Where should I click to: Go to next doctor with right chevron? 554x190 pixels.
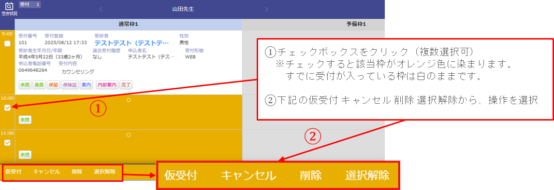(x=266, y=10)
